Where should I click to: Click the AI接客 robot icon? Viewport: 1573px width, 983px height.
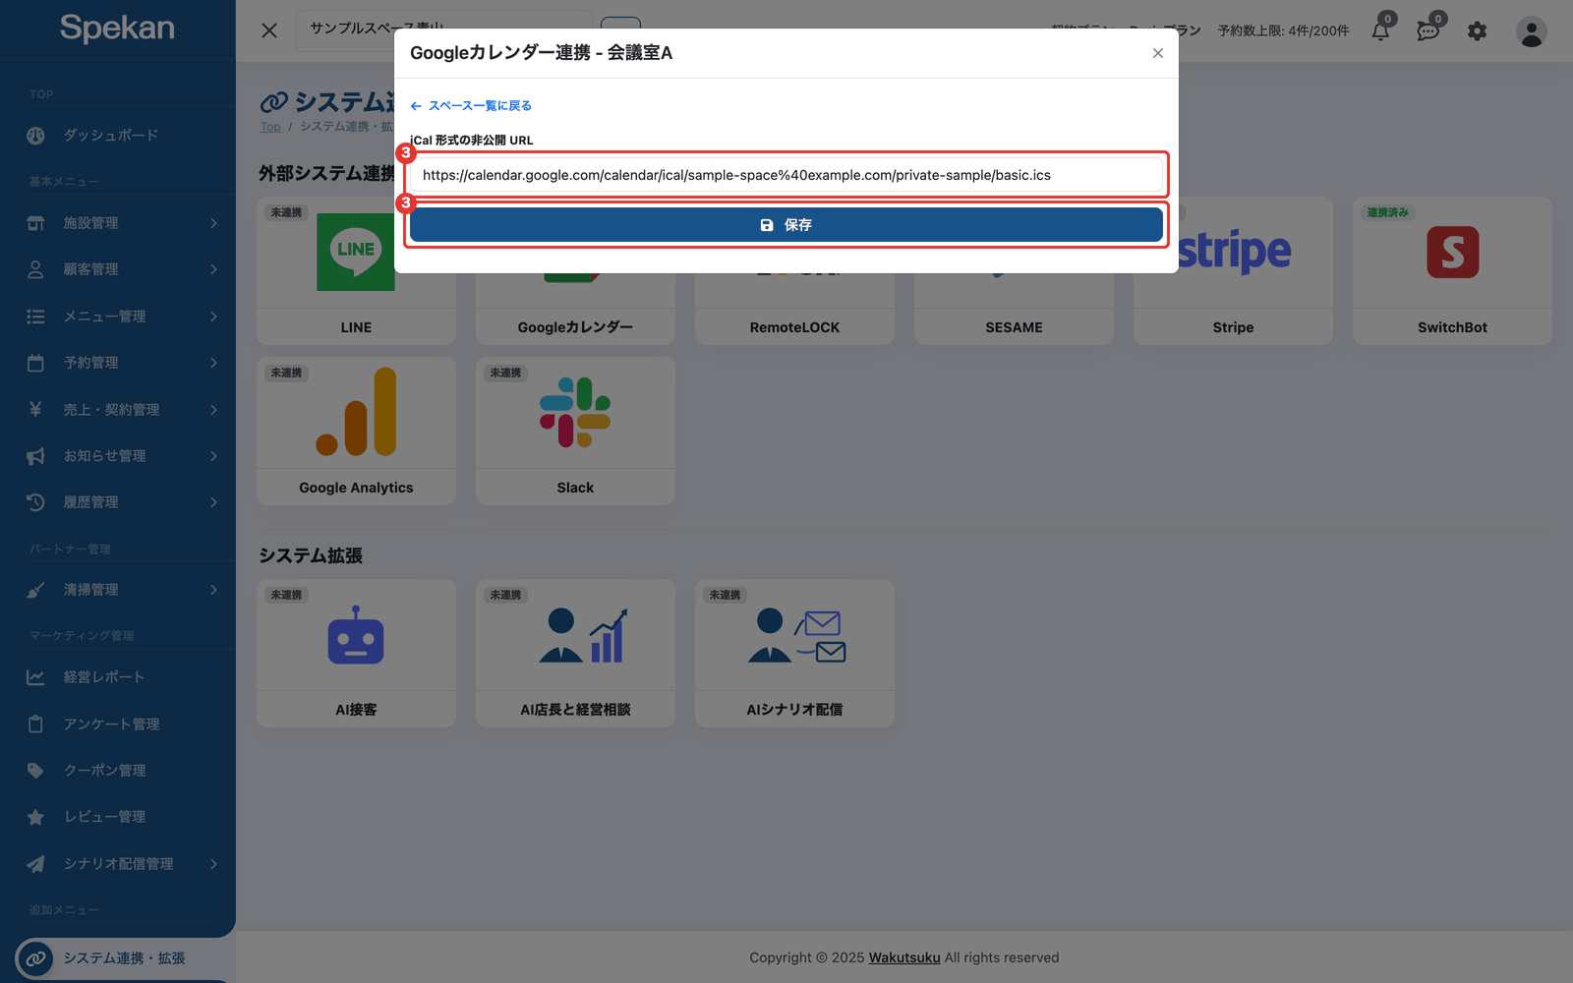(356, 635)
